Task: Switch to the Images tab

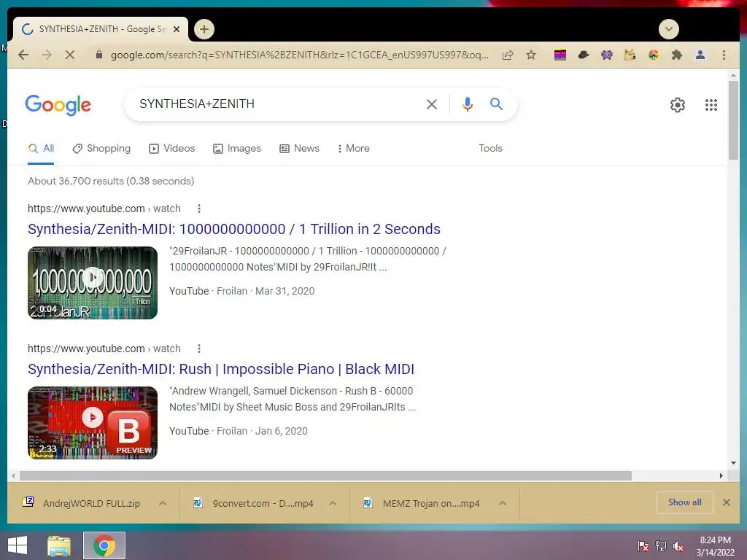Action: (237, 148)
